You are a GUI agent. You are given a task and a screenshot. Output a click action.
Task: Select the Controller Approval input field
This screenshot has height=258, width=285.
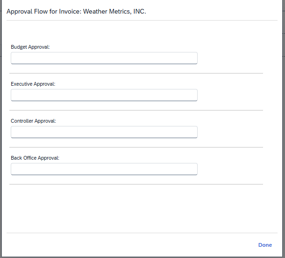click(x=104, y=132)
